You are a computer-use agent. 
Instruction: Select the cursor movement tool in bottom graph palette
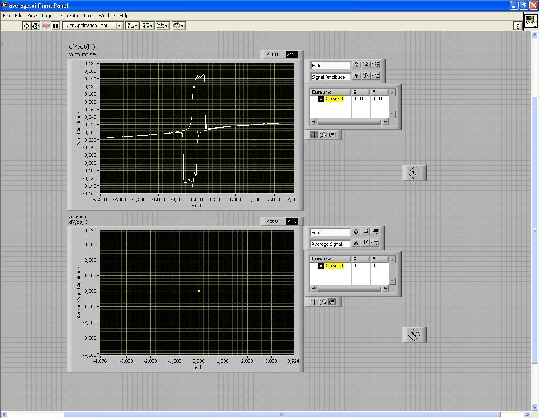coord(314,302)
